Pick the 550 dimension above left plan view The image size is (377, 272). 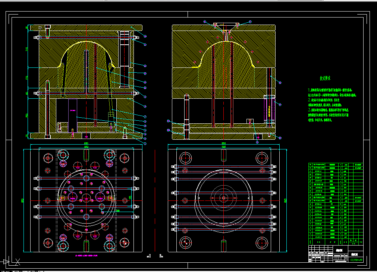pyautogui.click(x=86, y=146)
